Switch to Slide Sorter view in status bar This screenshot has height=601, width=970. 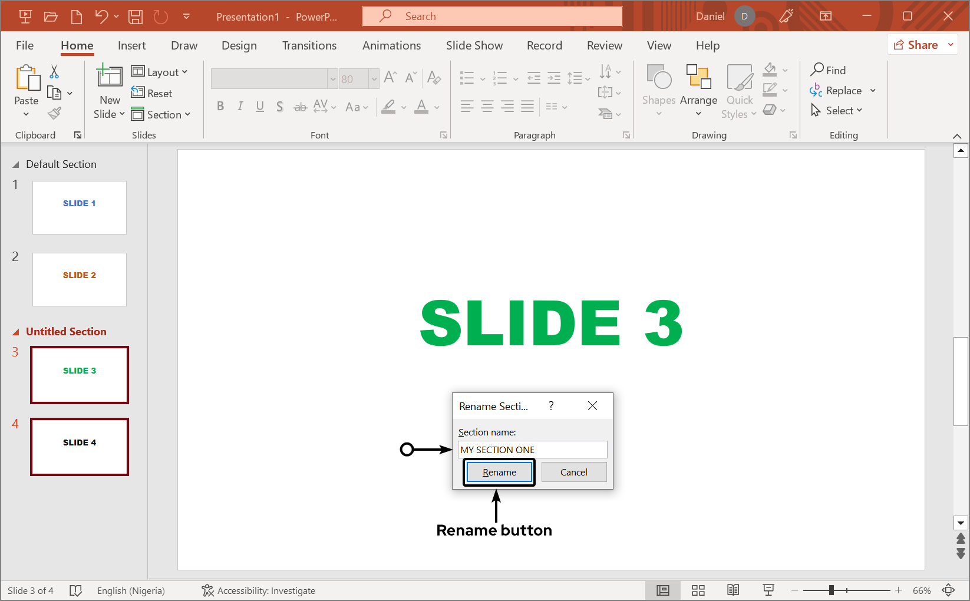click(x=698, y=590)
